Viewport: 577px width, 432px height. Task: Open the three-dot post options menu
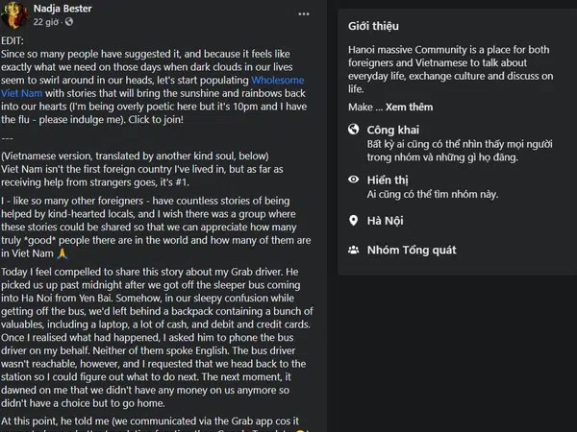pos(304,14)
